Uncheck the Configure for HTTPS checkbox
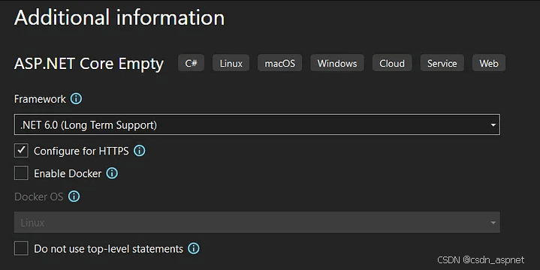This screenshot has width=540, height=270. click(21, 151)
